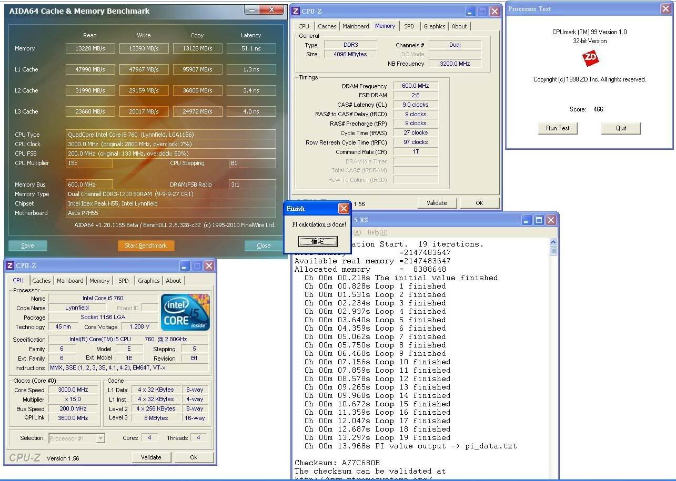Open Help(H) menu in Super PI window
This screenshot has width=676, height=481.
point(377,232)
